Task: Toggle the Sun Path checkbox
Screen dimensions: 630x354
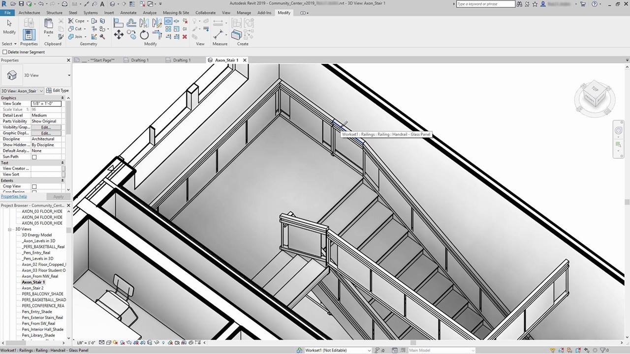Action: pyautogui.click(x=34, y=157)
